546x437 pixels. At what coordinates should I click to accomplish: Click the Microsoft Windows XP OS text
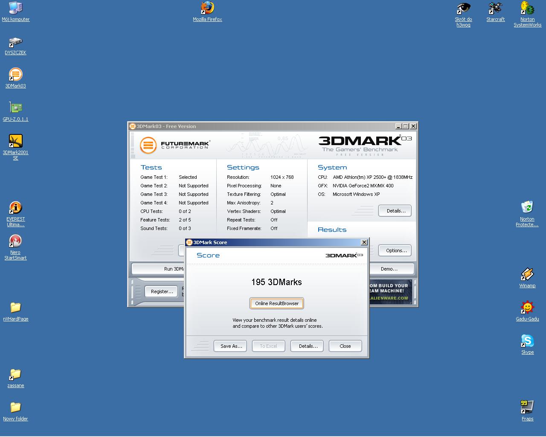click(356, 194)
